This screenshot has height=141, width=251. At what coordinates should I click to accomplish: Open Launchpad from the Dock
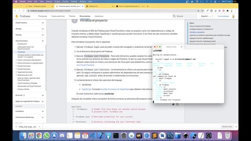pyautogui.click(x=31, y=136)
